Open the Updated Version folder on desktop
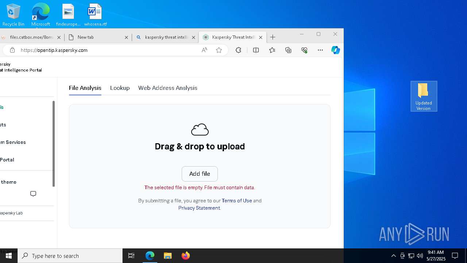 424,96
